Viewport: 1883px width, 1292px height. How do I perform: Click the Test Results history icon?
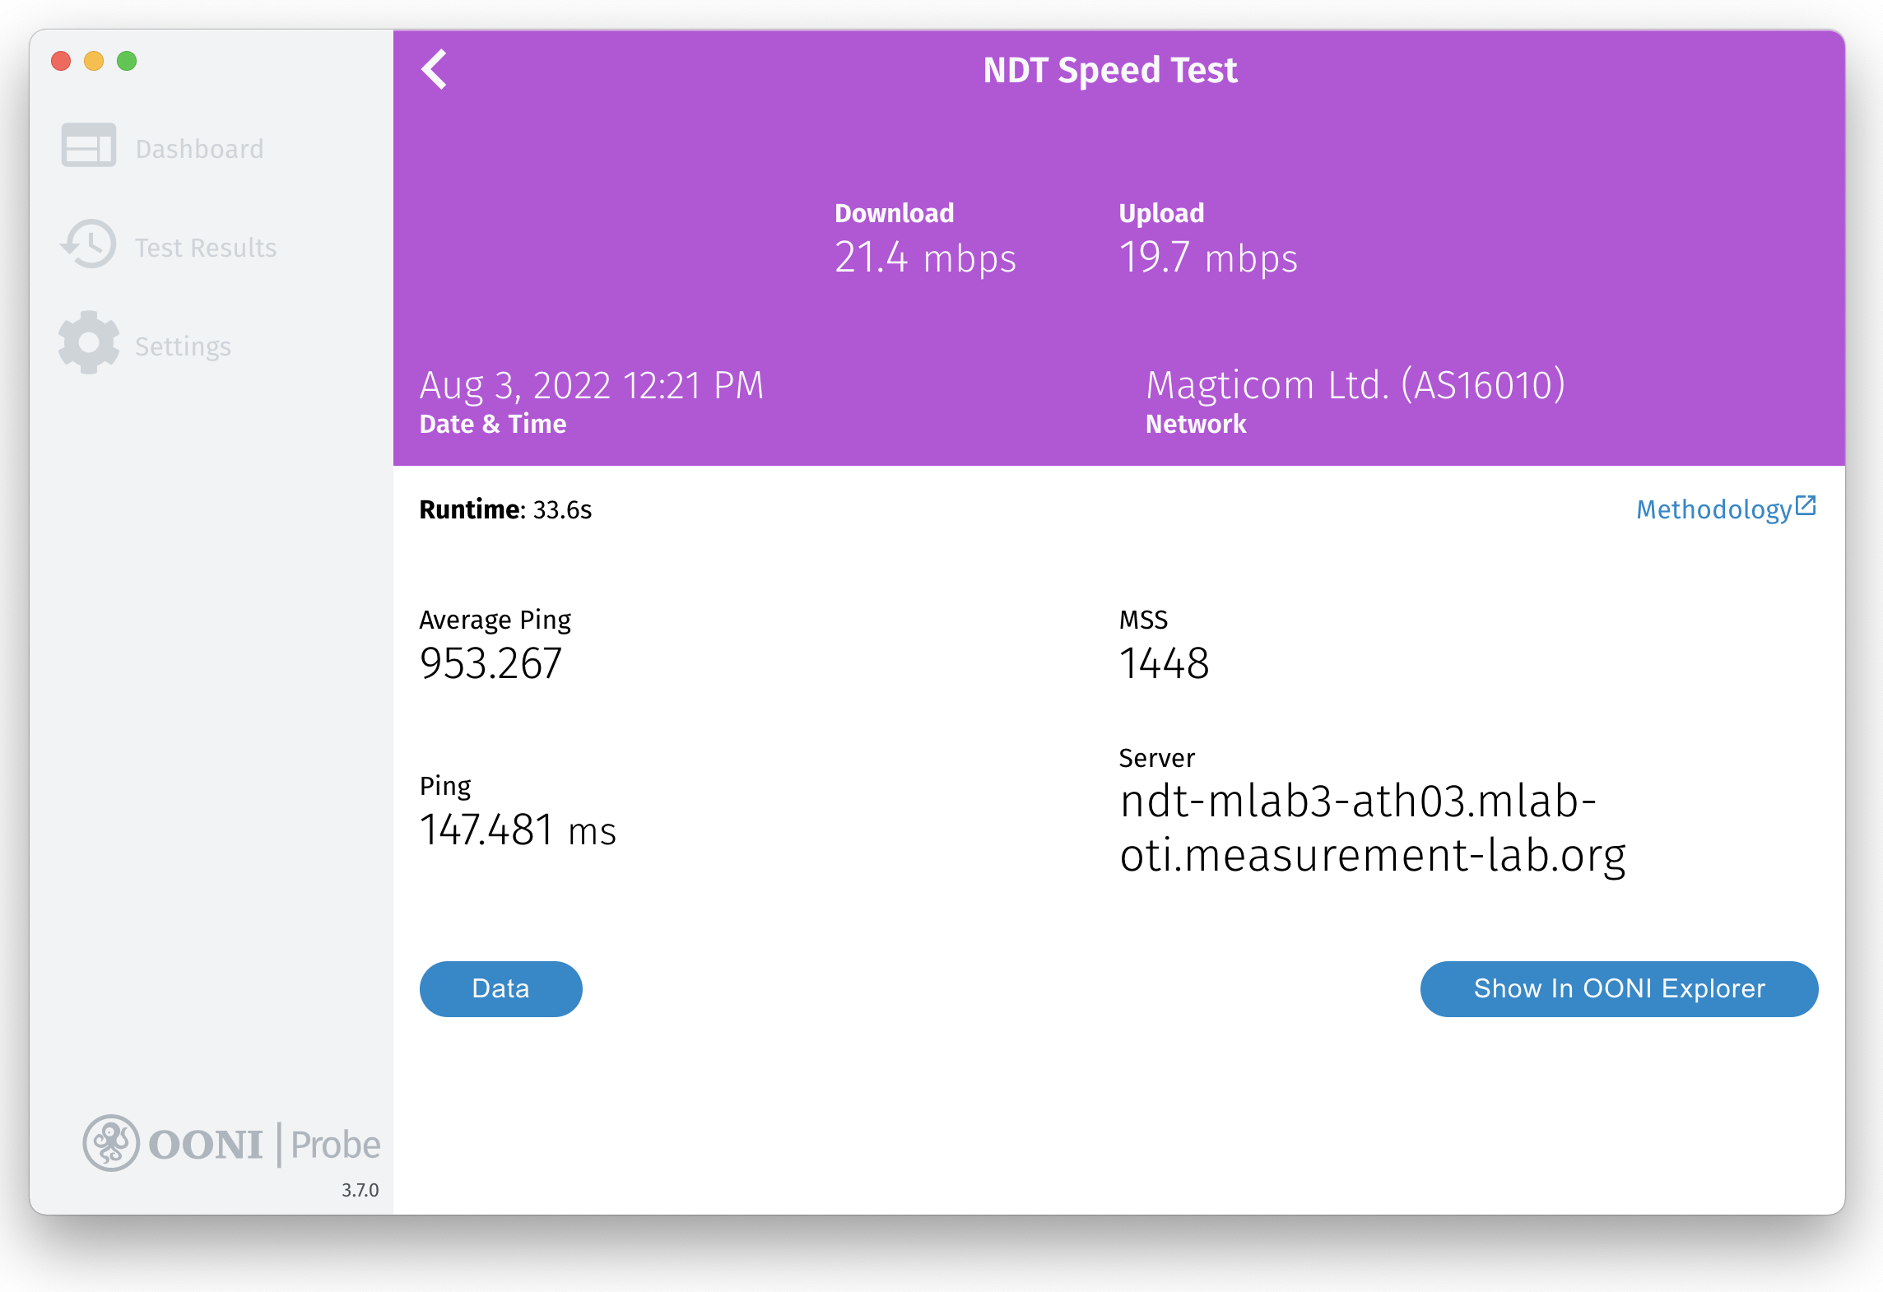tap(89, 244)
